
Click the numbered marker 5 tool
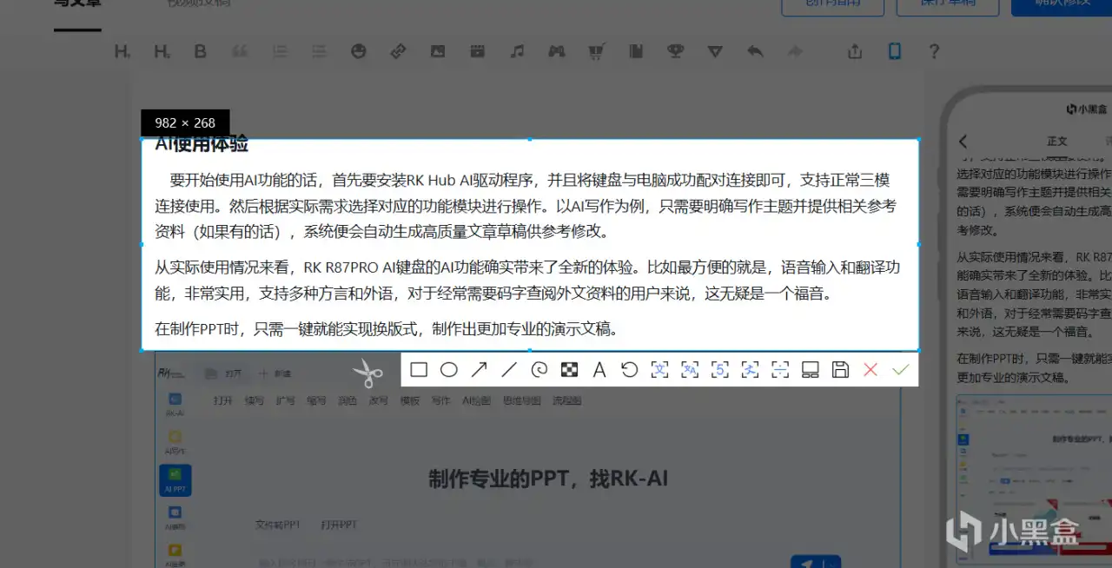coord(719,370)
